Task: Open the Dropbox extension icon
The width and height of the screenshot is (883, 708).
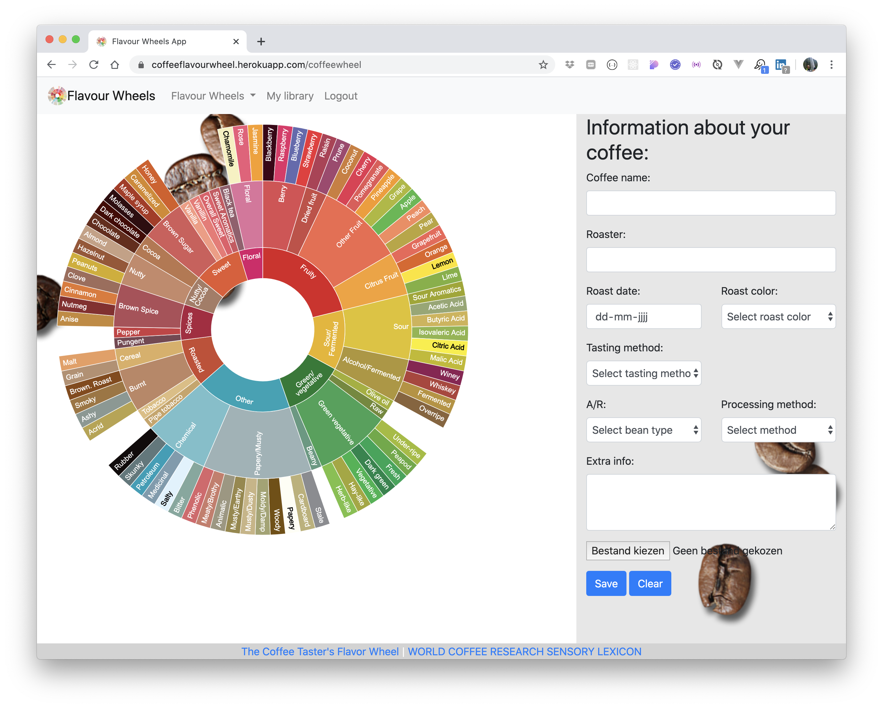Action: (569, 65)
